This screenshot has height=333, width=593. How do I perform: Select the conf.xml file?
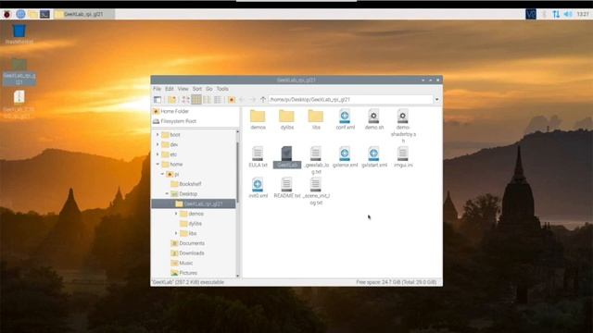pos(345,119)
